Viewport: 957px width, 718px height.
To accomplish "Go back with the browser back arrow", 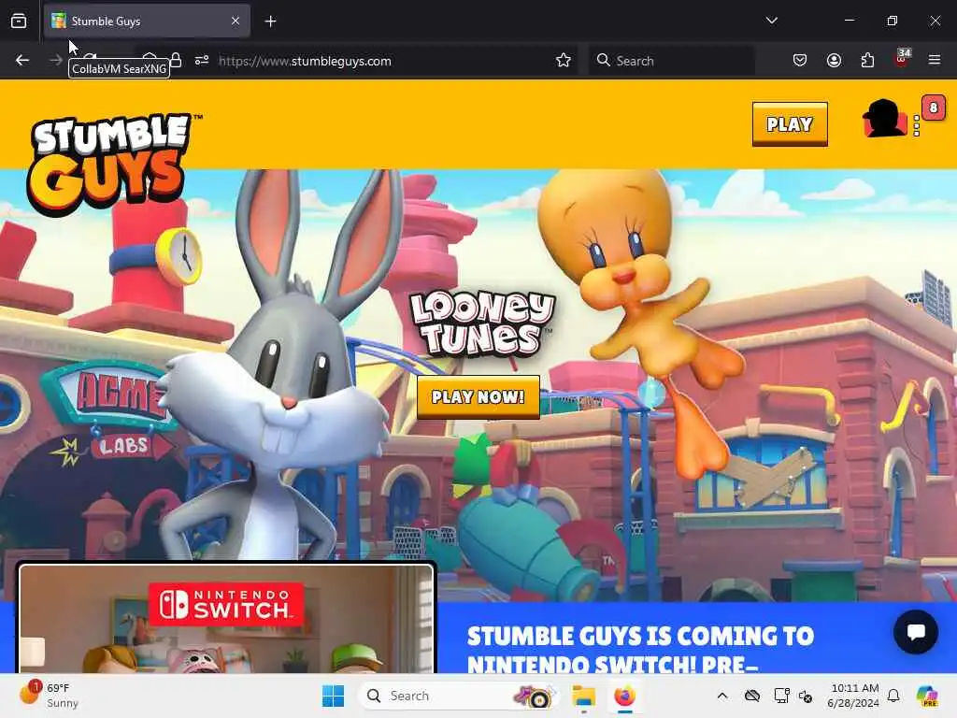I will [22, 60].
